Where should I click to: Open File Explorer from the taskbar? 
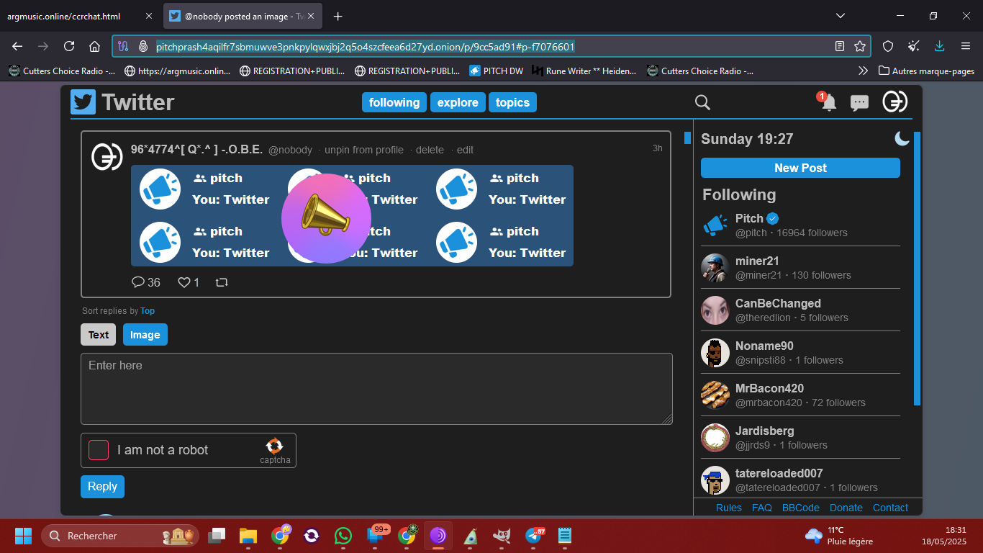248,536
